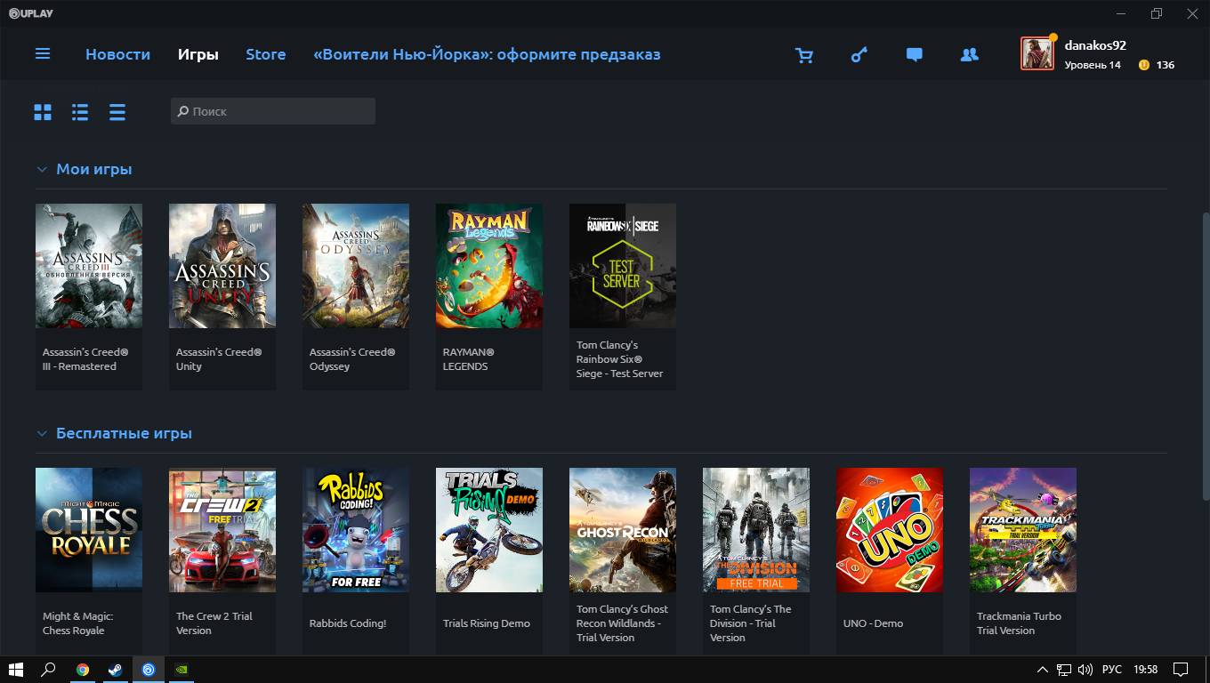Open Trackmania Turbo Trial cover
The image size is (1210, 683).
click(1023, 530)
